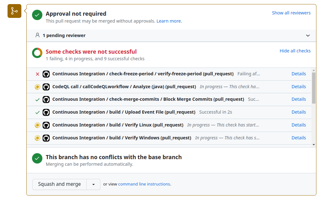Click in-progress icon on Verify Linux row

click(x=37, y=125)
